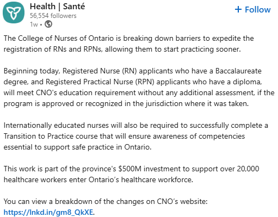Click the '$500M' amount in the post
This screenshot has width=278, height=217.
129,169
